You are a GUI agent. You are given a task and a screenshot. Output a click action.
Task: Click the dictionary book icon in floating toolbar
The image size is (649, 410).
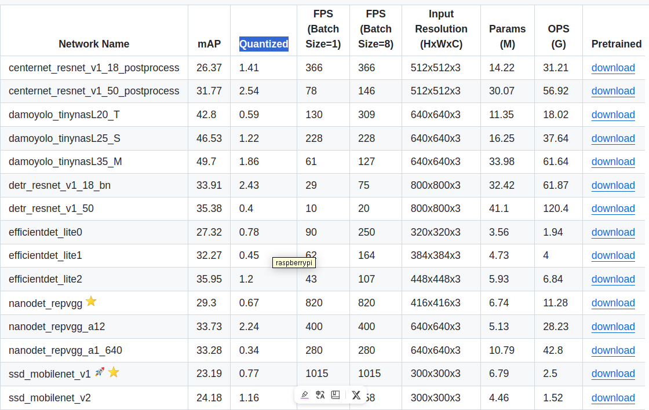point(336,395)
